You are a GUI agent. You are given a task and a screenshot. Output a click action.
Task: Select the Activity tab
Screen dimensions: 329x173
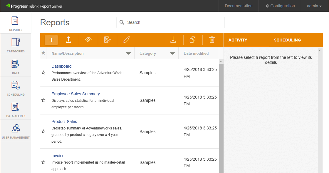coord(238,40)
